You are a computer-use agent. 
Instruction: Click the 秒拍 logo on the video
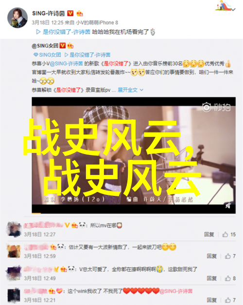click(x=216, y=107)
